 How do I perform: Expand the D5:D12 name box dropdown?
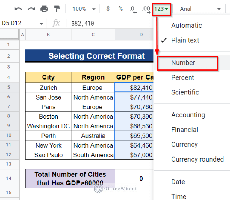click(41, 24)
